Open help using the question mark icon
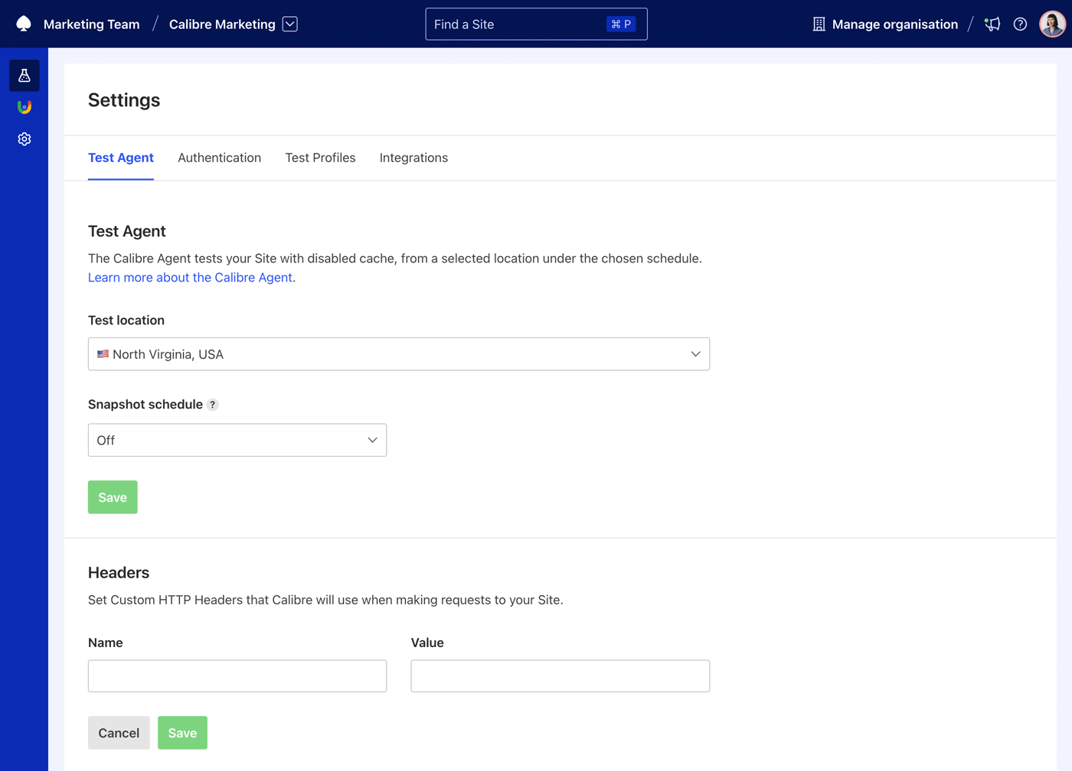This screenshot has height=771, width=1072. pos(1020,24)
